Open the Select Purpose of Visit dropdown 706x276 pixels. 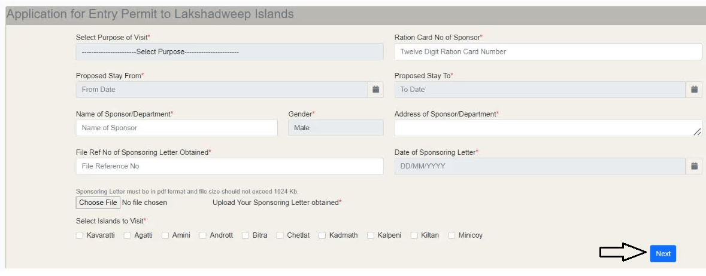pos(229,52)
